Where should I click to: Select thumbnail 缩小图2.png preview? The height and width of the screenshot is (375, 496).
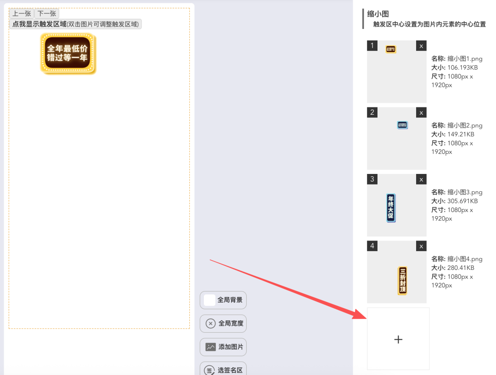397,138
